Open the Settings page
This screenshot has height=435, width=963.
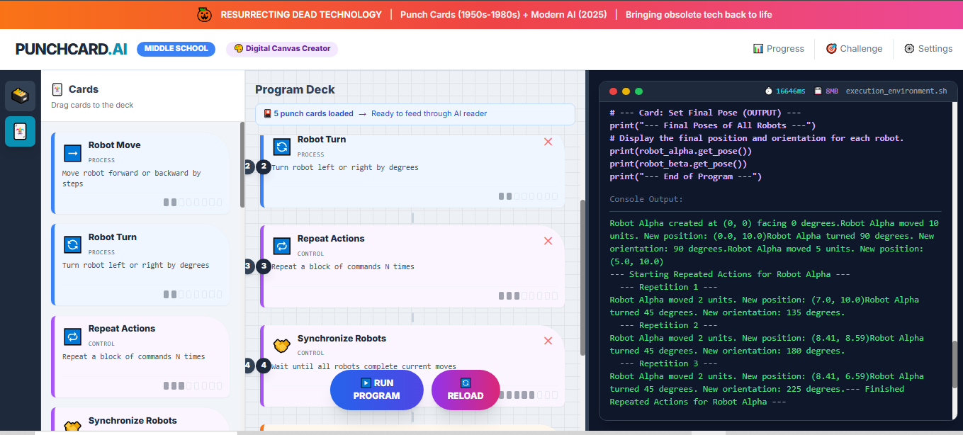tap(928, 49)
